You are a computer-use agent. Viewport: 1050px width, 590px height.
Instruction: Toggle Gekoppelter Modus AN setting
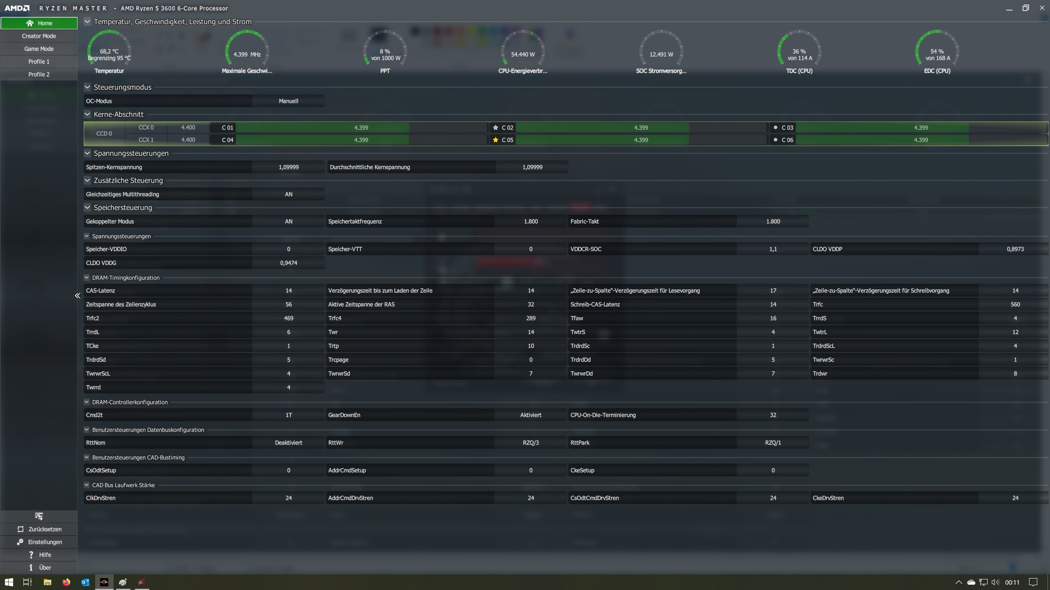tap(288, 222)
